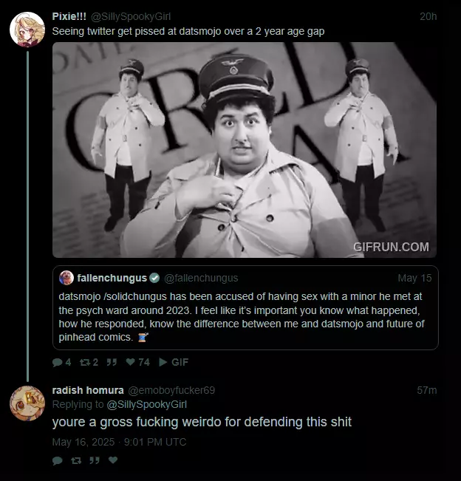Screen dimensions: 461x481
Task: Open radish homura's profile avatar
Action: click(x=27, y=403)
